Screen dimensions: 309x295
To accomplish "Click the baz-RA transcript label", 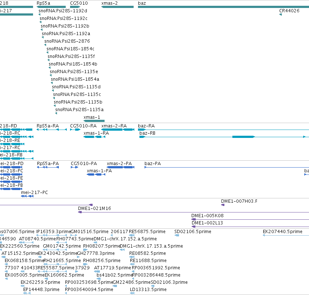I will 146,126.
